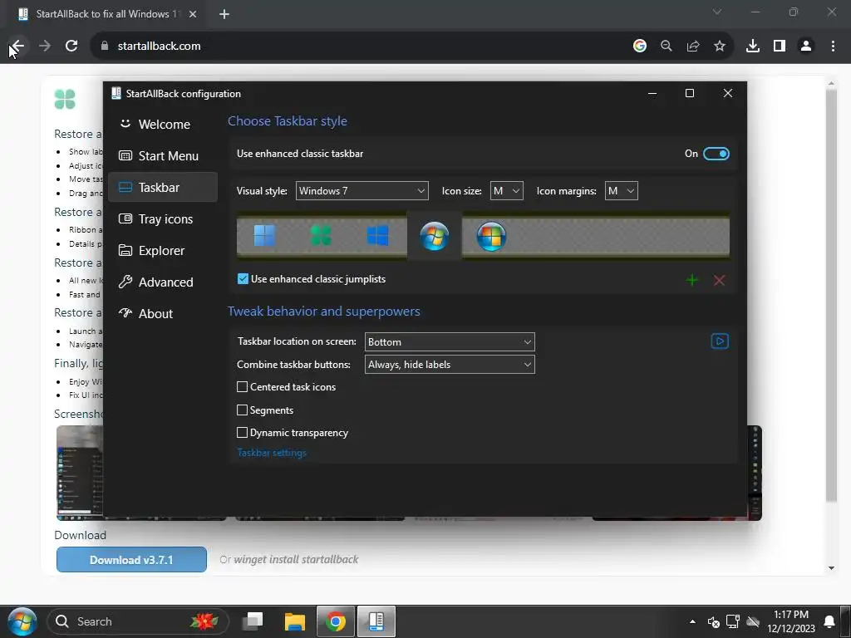Open Icon size dropdown
The width and height of the screenshot is (851, 638).
tap(506, 191)
